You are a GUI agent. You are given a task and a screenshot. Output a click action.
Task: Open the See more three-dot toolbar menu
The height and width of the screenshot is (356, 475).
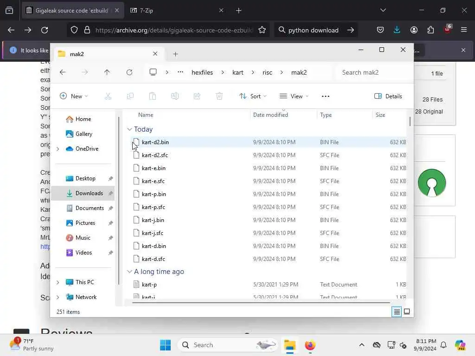coord(325,96)
